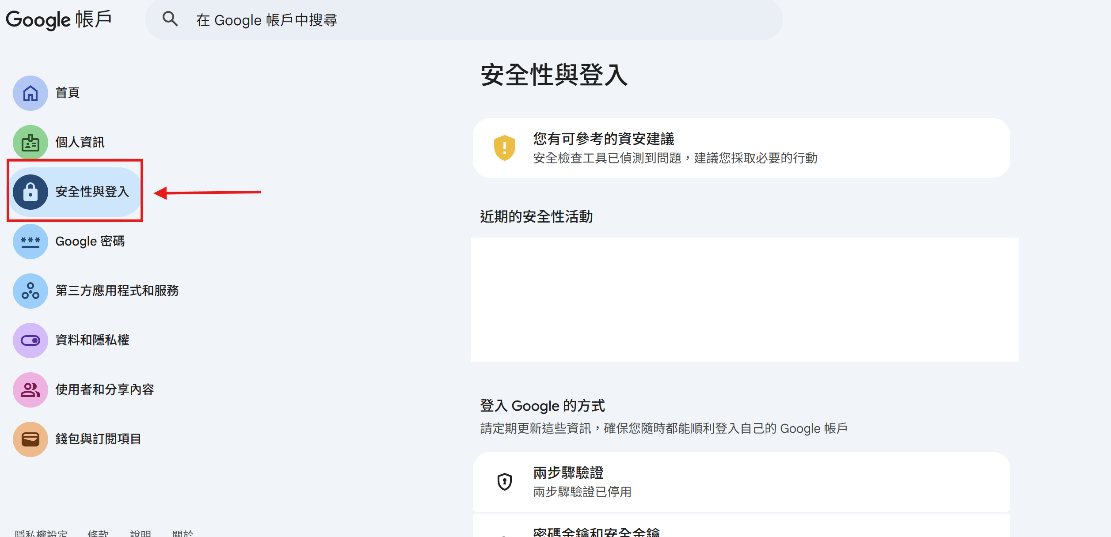Screen dimensions: 1111x537
Task: Click the 第三方應用程式和服務 sidebar icon
Action: tap(30, 291)
